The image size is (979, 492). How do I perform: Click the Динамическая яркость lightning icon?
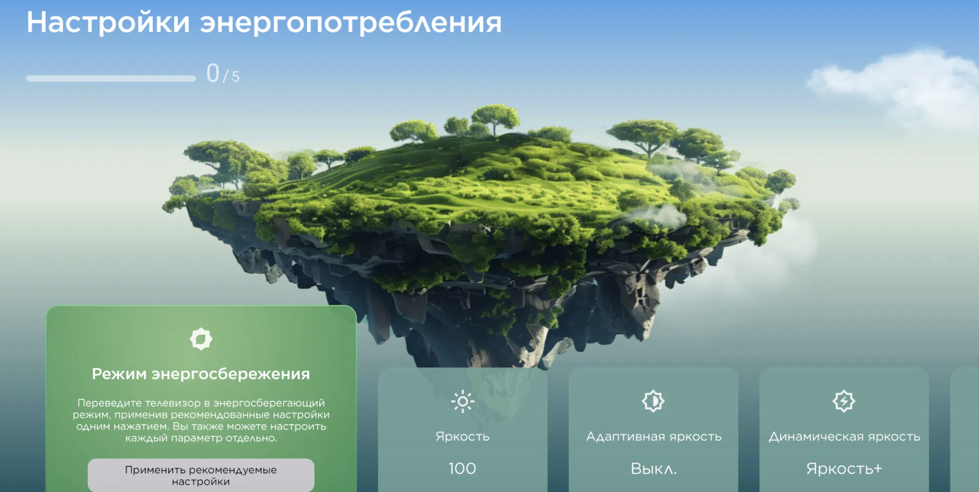[844, 401]
